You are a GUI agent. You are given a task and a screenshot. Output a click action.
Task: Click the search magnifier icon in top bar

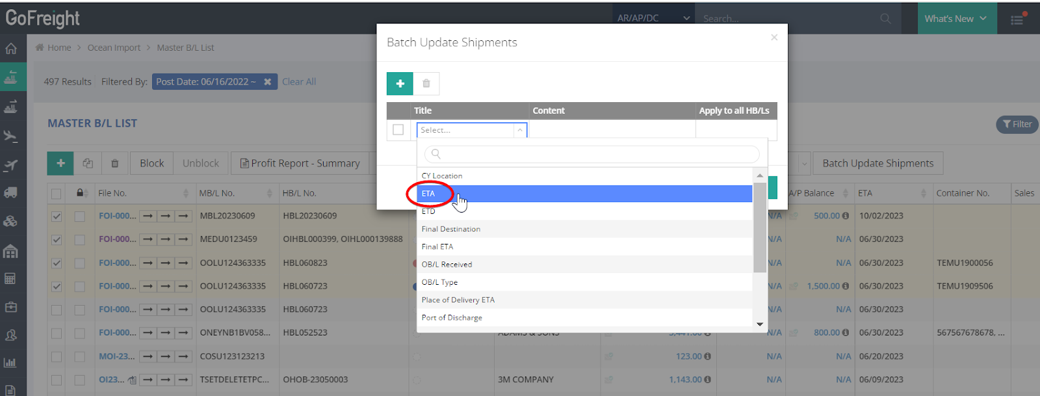click(x=885, y=19)
